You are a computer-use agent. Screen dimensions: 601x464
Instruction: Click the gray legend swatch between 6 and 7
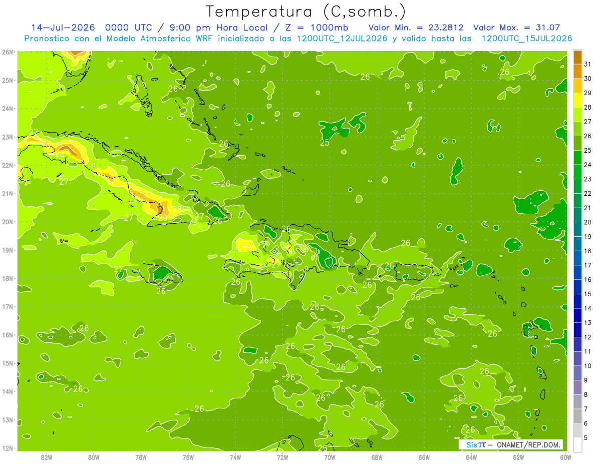pyautogui.click(x=577, y=416)
